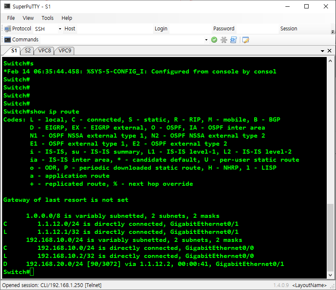336x290 pixels.
Task: Click version 1.4.0.9 in status bar
Action: pyautogui.click(x=281, y=285)
